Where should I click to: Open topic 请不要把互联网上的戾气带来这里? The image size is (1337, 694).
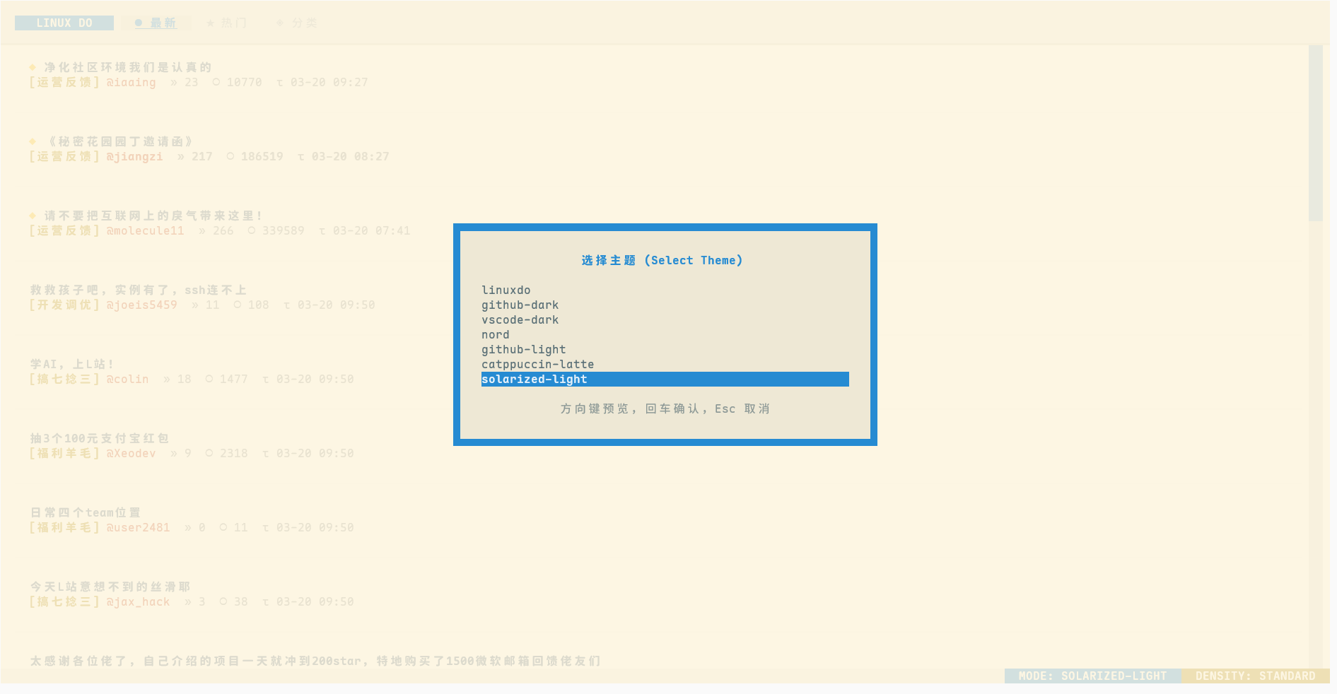pos(153,216)
